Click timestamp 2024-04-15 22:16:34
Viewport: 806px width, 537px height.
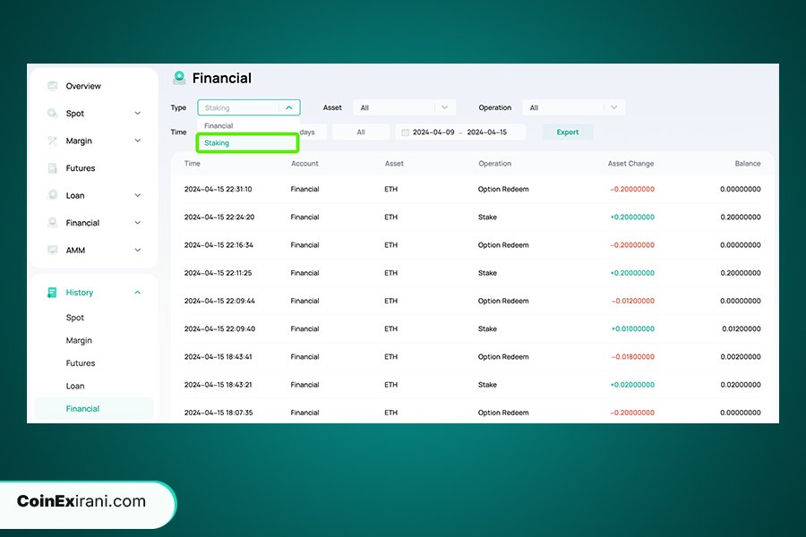[x=219, y=245]
